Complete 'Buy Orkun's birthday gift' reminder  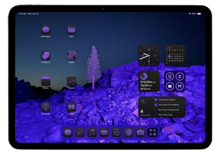[x=156, y=110]
